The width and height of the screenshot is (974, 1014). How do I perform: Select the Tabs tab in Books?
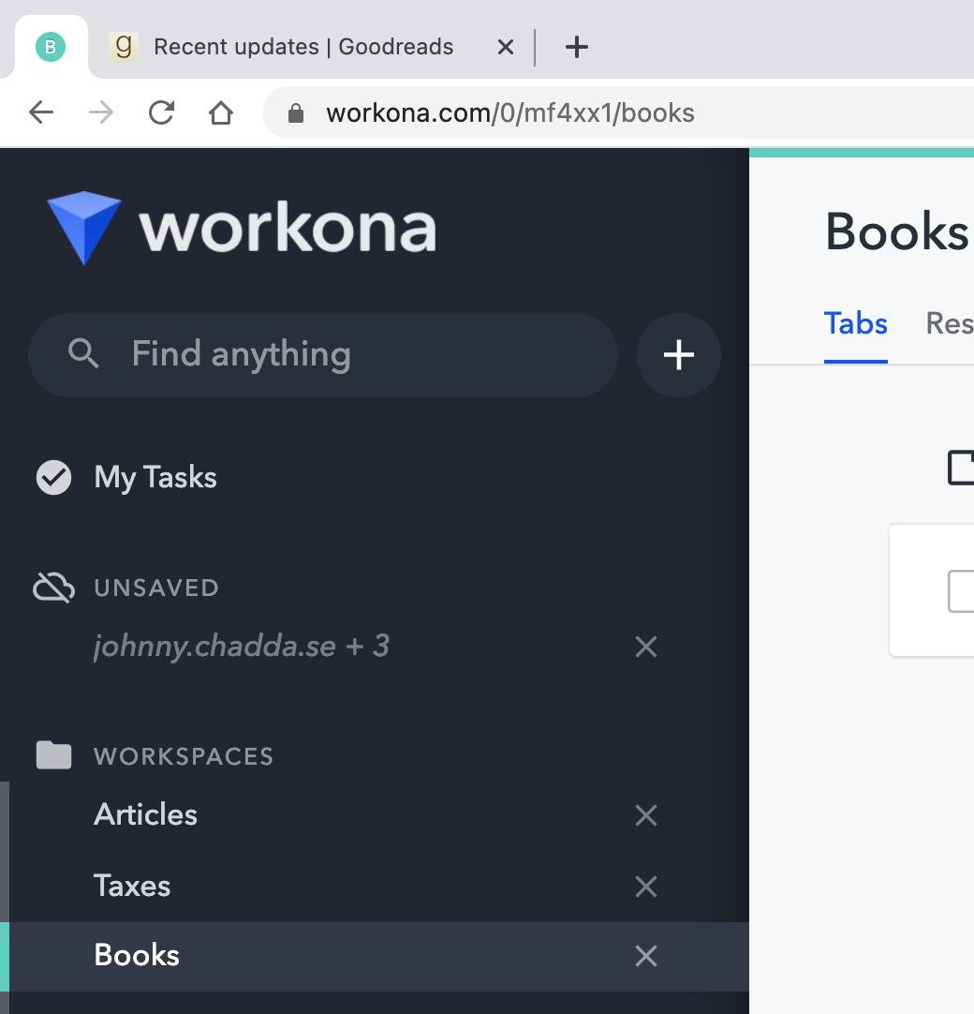(855, 324)
